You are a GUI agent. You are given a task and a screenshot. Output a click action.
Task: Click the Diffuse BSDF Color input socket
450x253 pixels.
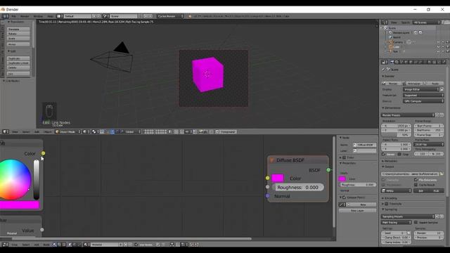point(267,178)
